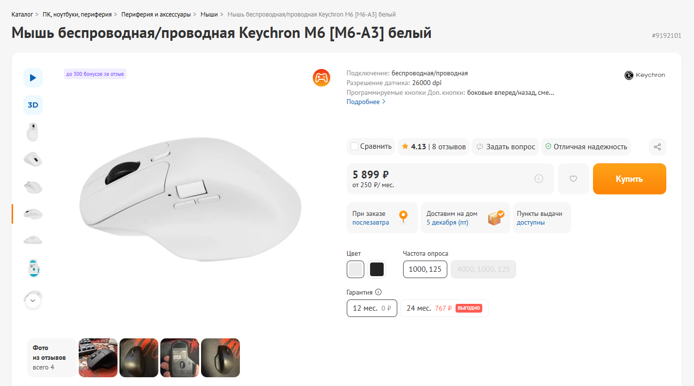Open Периферия и аксессуары breadcrumb

coord(156,15)
